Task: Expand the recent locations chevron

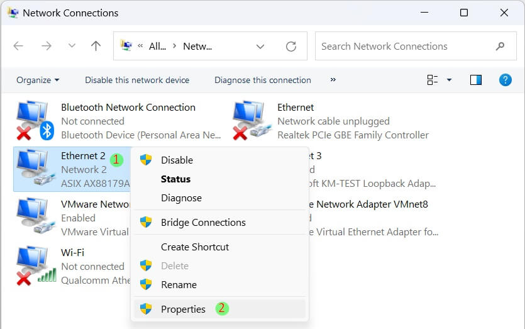Action: pos(72,47)
